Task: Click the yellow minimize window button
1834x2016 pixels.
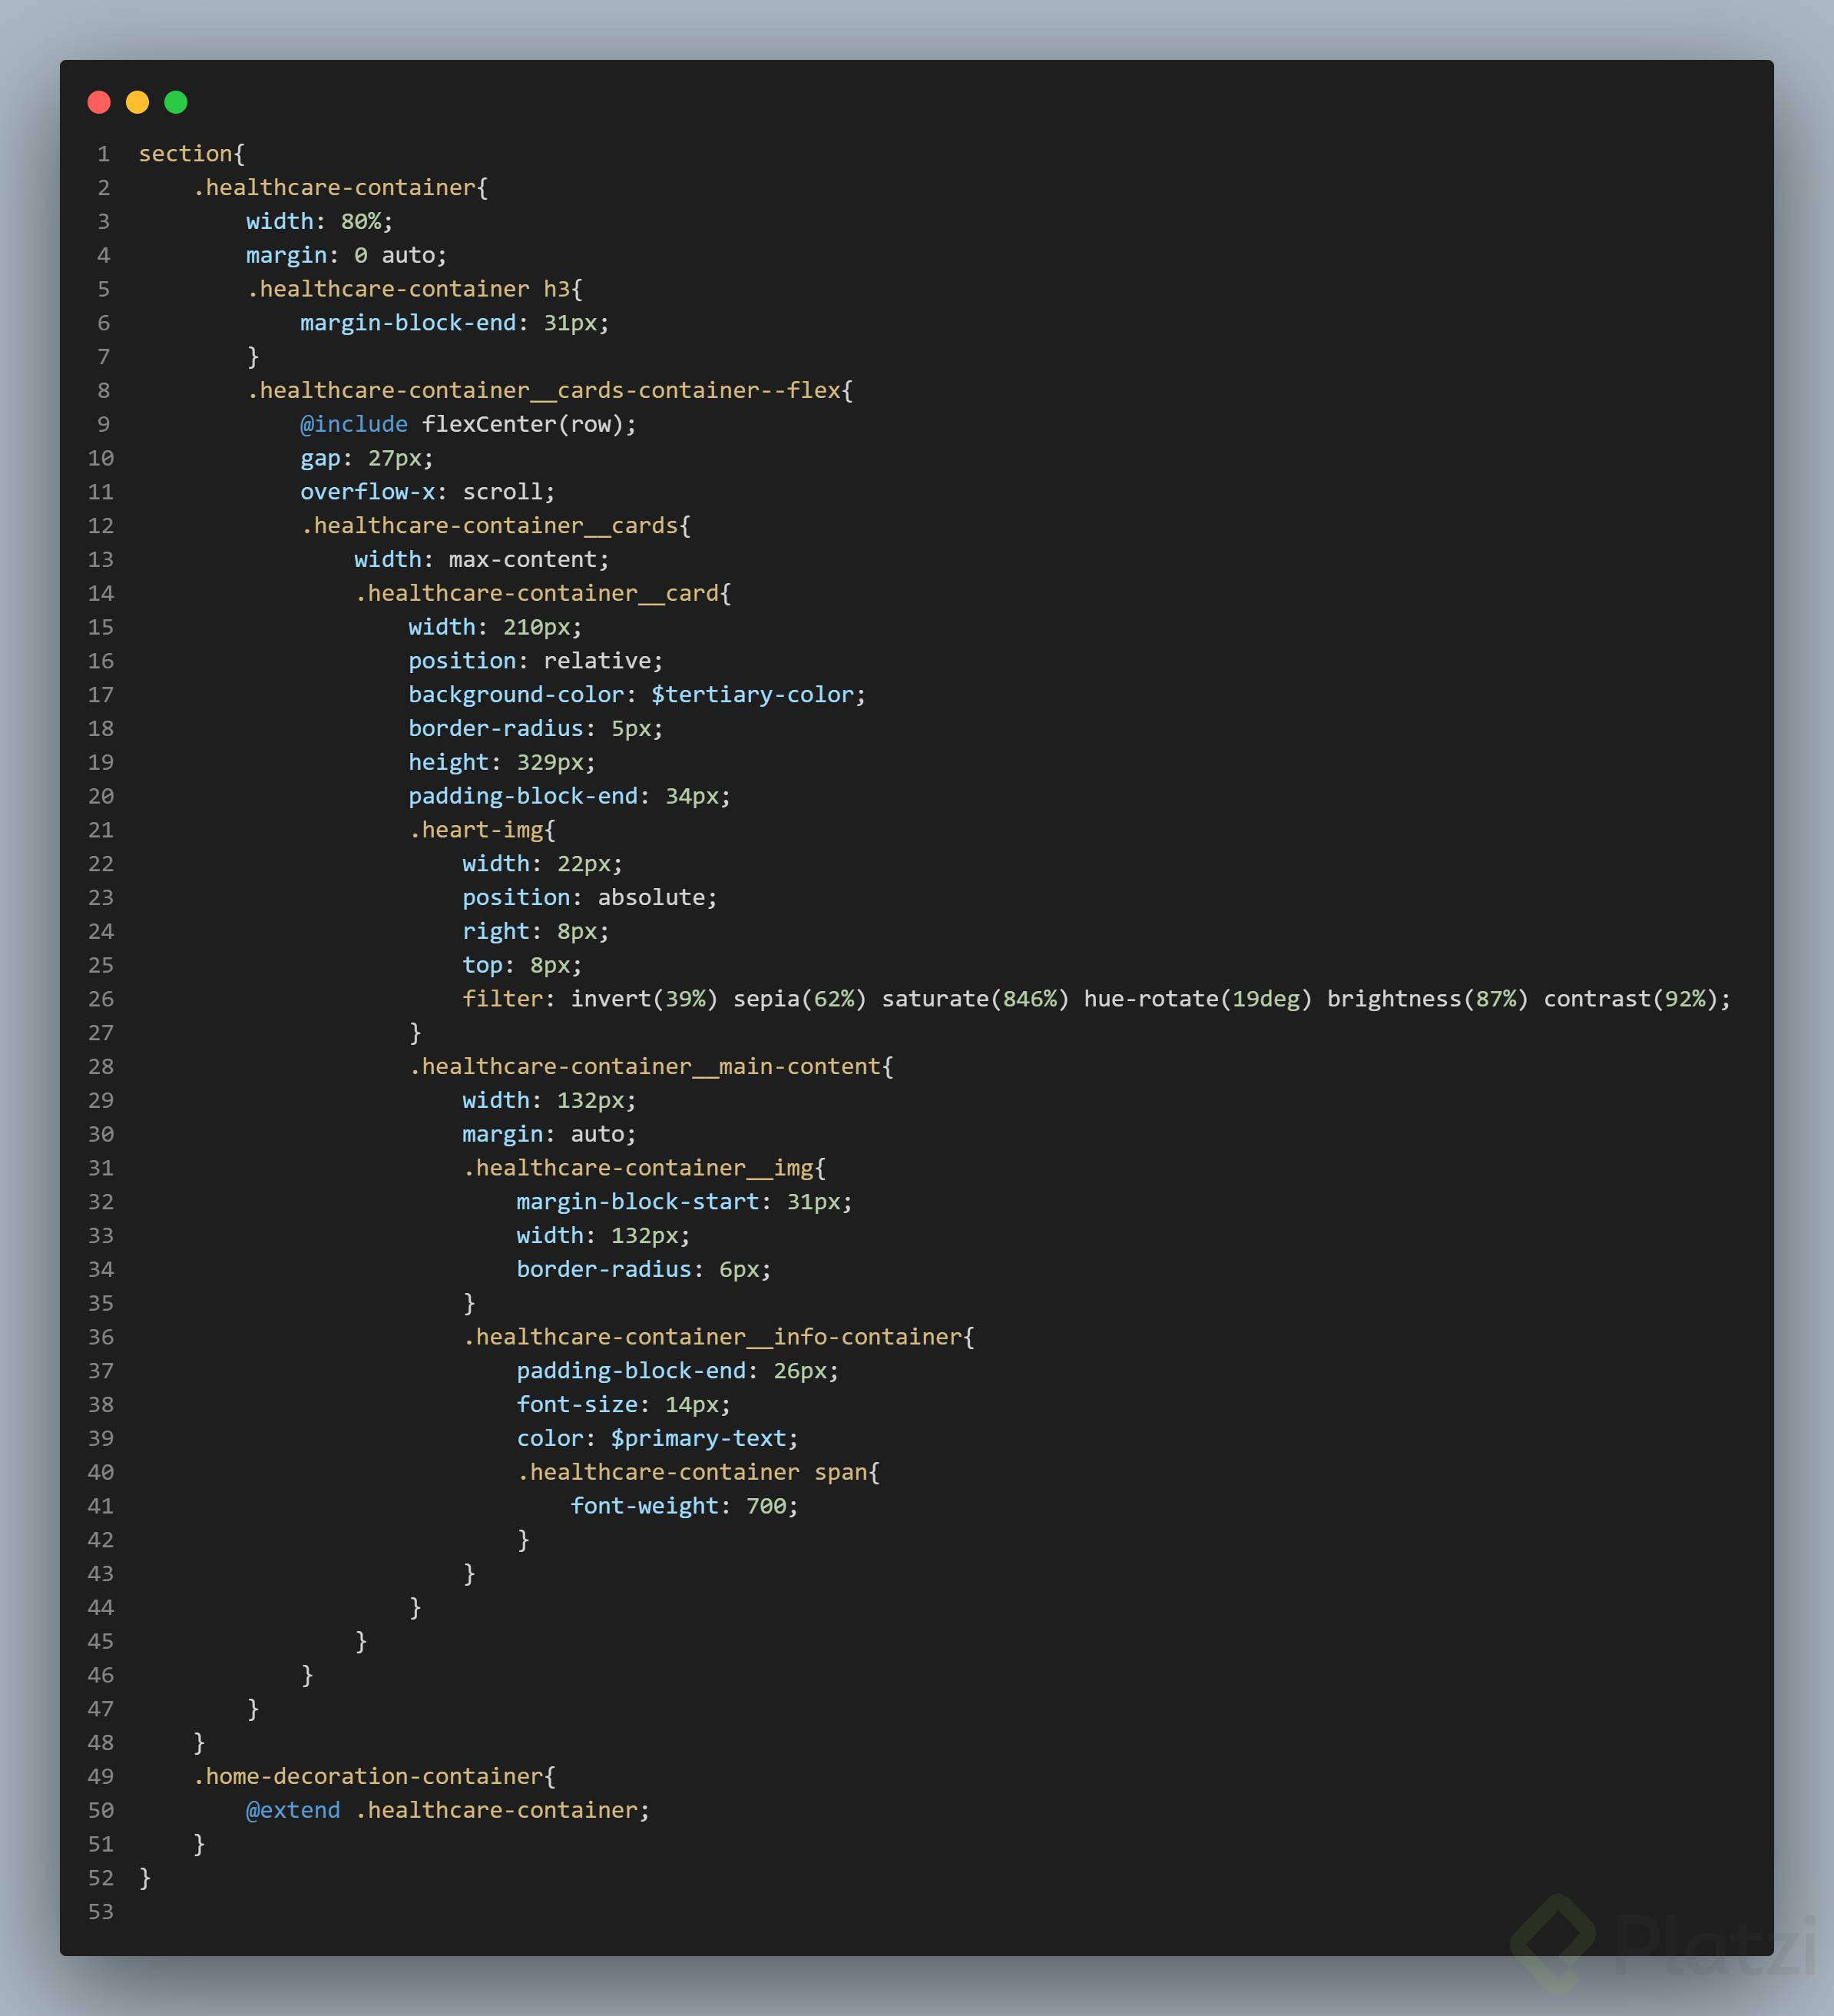Action: [x=137, y=102]
